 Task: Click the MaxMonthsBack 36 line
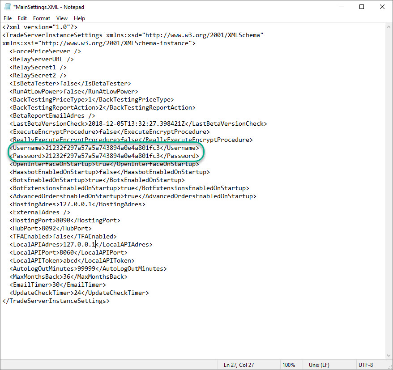click(x=68, y=276)
